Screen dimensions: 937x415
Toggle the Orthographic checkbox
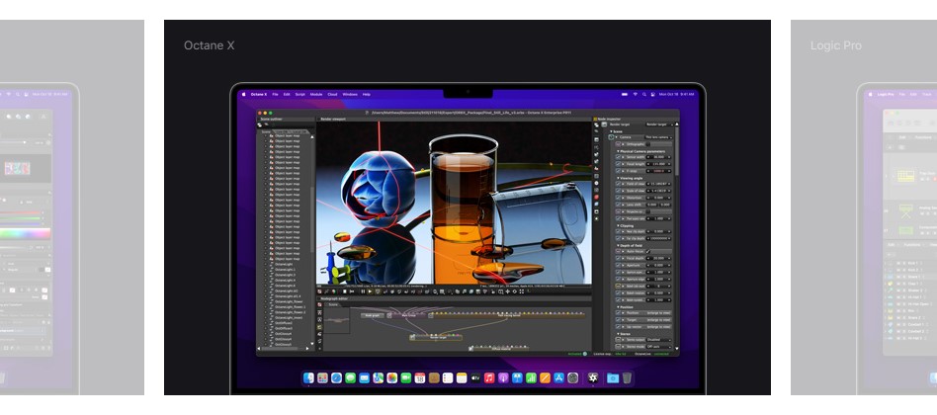[620, 143]
